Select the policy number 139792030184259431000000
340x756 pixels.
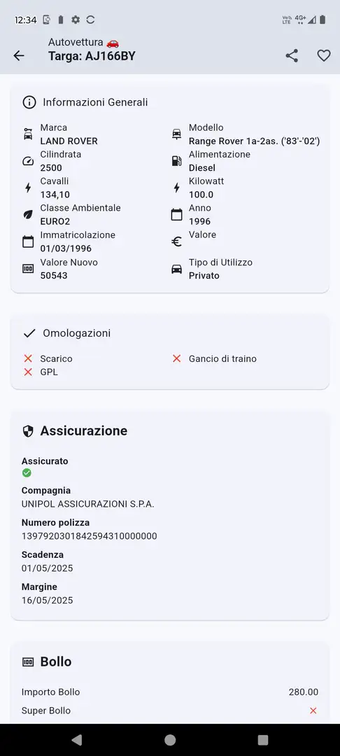click(89, 536)
